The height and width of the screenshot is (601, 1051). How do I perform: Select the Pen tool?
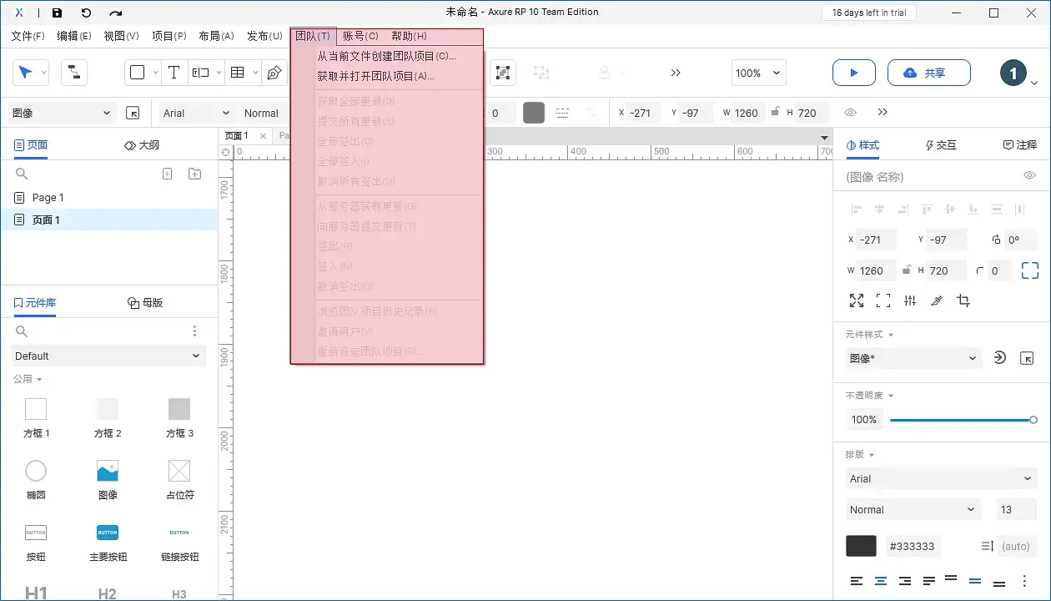273,73
